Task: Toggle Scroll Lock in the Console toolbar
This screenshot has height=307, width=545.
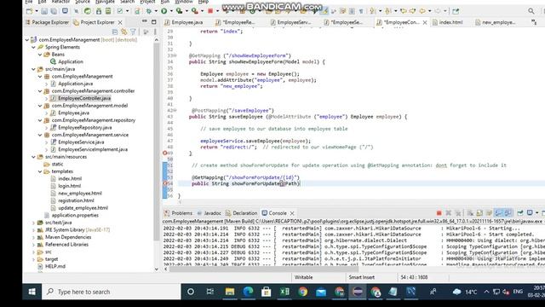Action: pos(479,213)
